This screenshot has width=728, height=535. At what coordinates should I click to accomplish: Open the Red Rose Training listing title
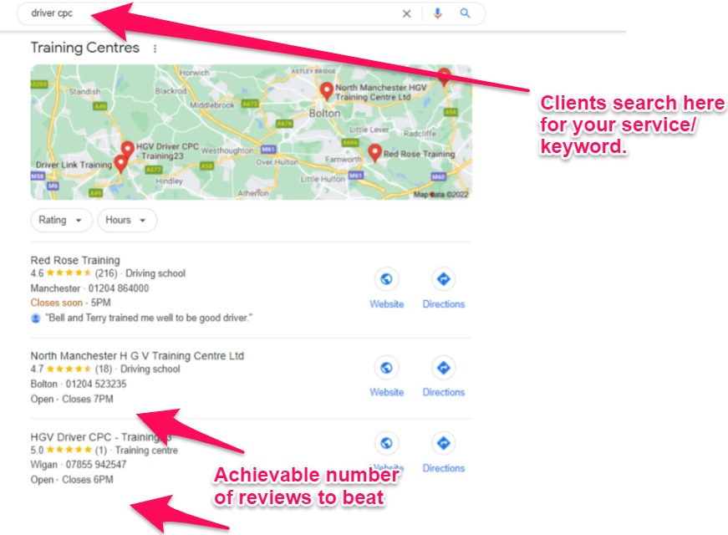coord(75,260)
